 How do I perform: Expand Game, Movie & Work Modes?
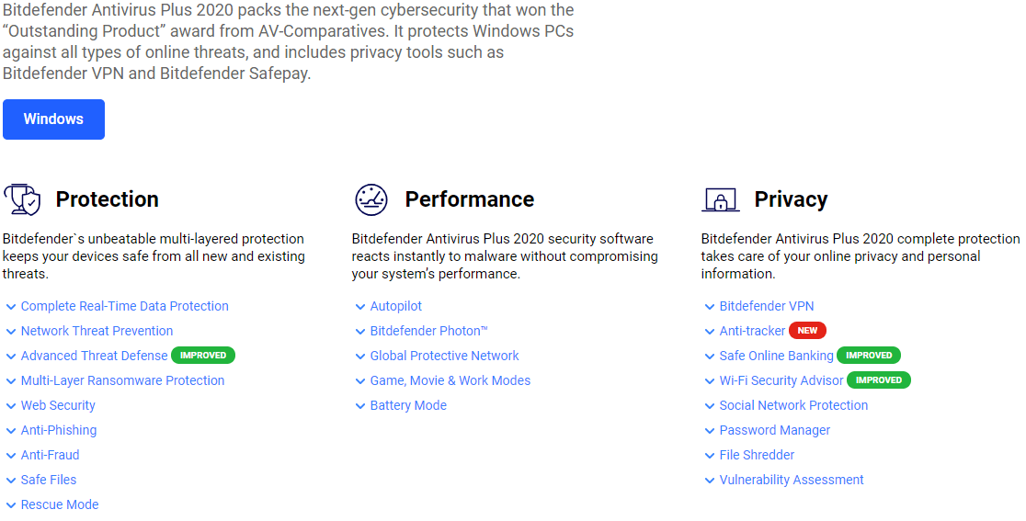450,380
